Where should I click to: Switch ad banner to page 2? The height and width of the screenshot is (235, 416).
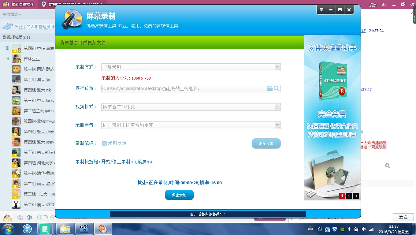tap(349, 196)
